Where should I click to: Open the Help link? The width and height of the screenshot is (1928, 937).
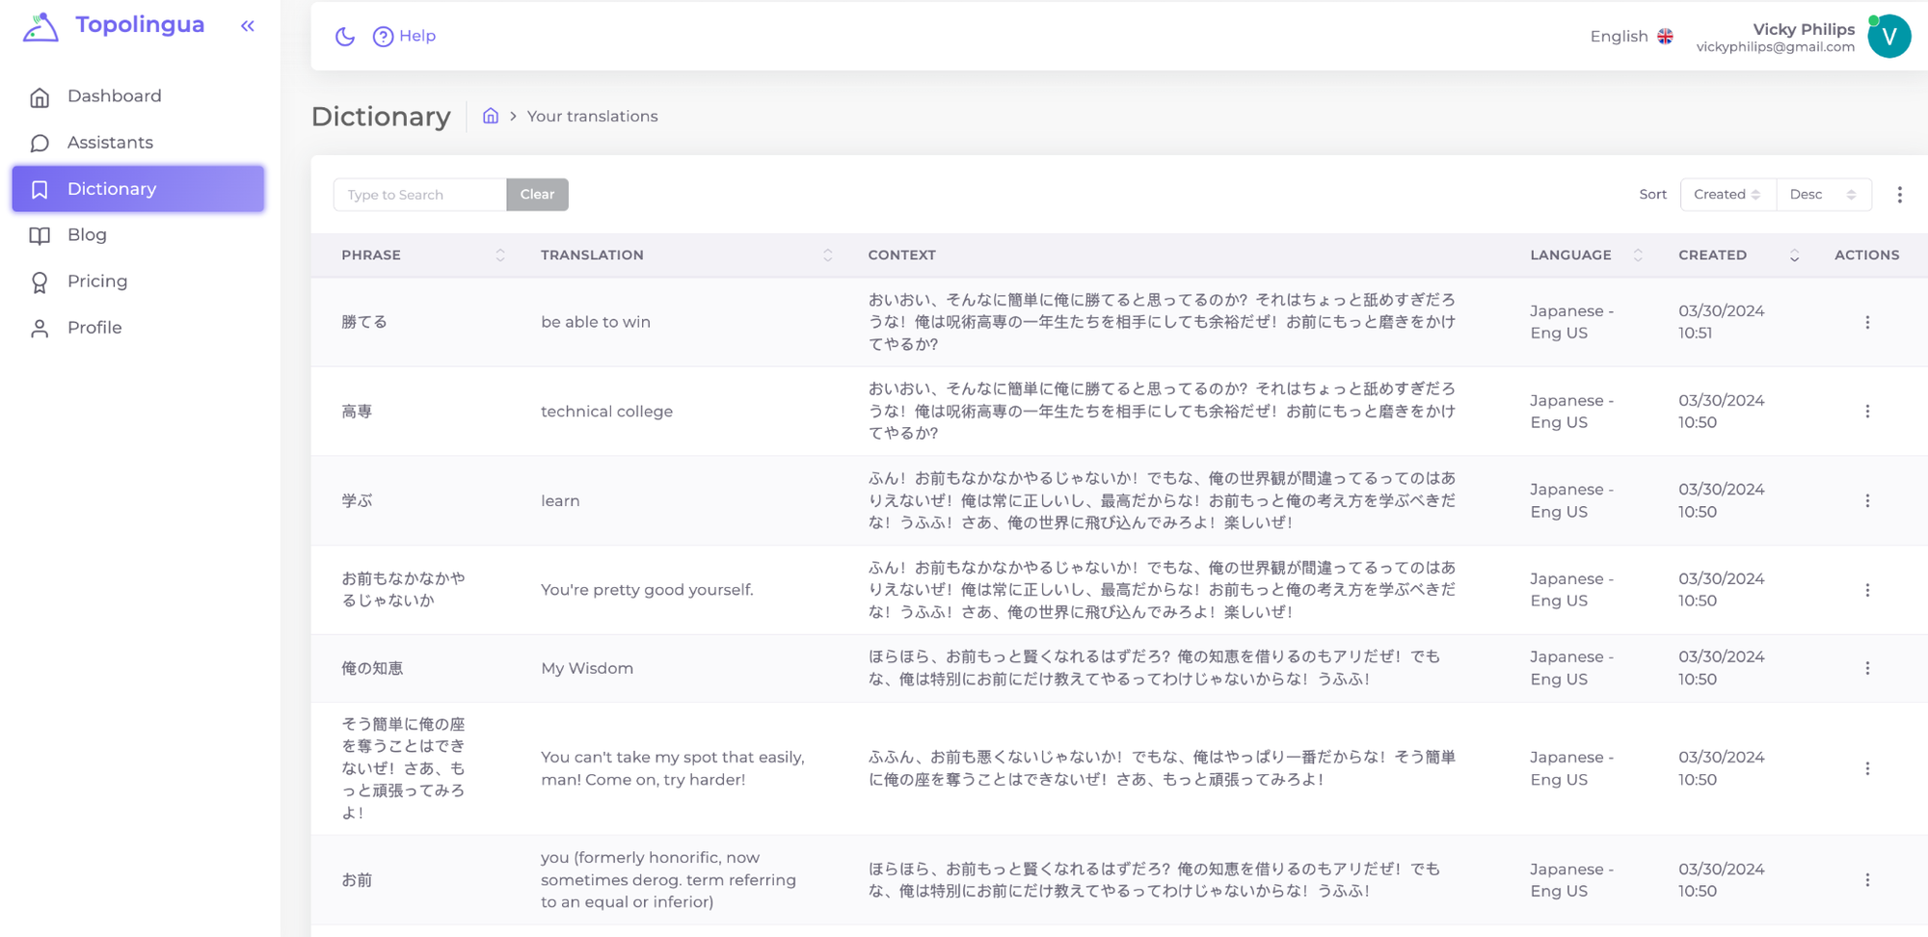(417, 36)
